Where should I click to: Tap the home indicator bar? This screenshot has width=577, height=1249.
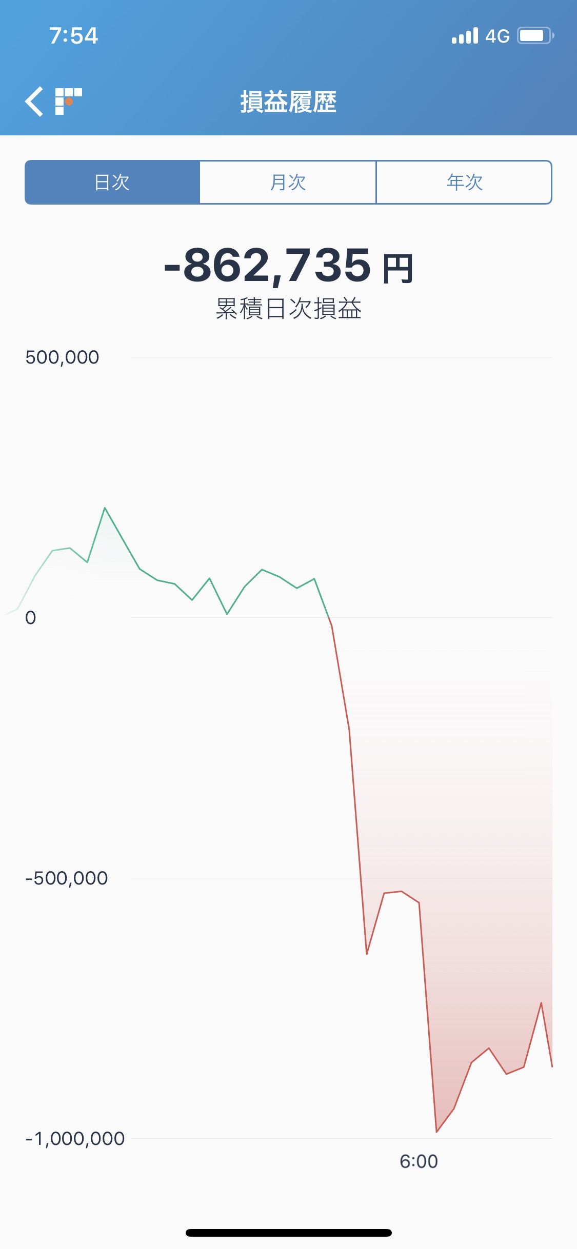(x=288, y=1233)
